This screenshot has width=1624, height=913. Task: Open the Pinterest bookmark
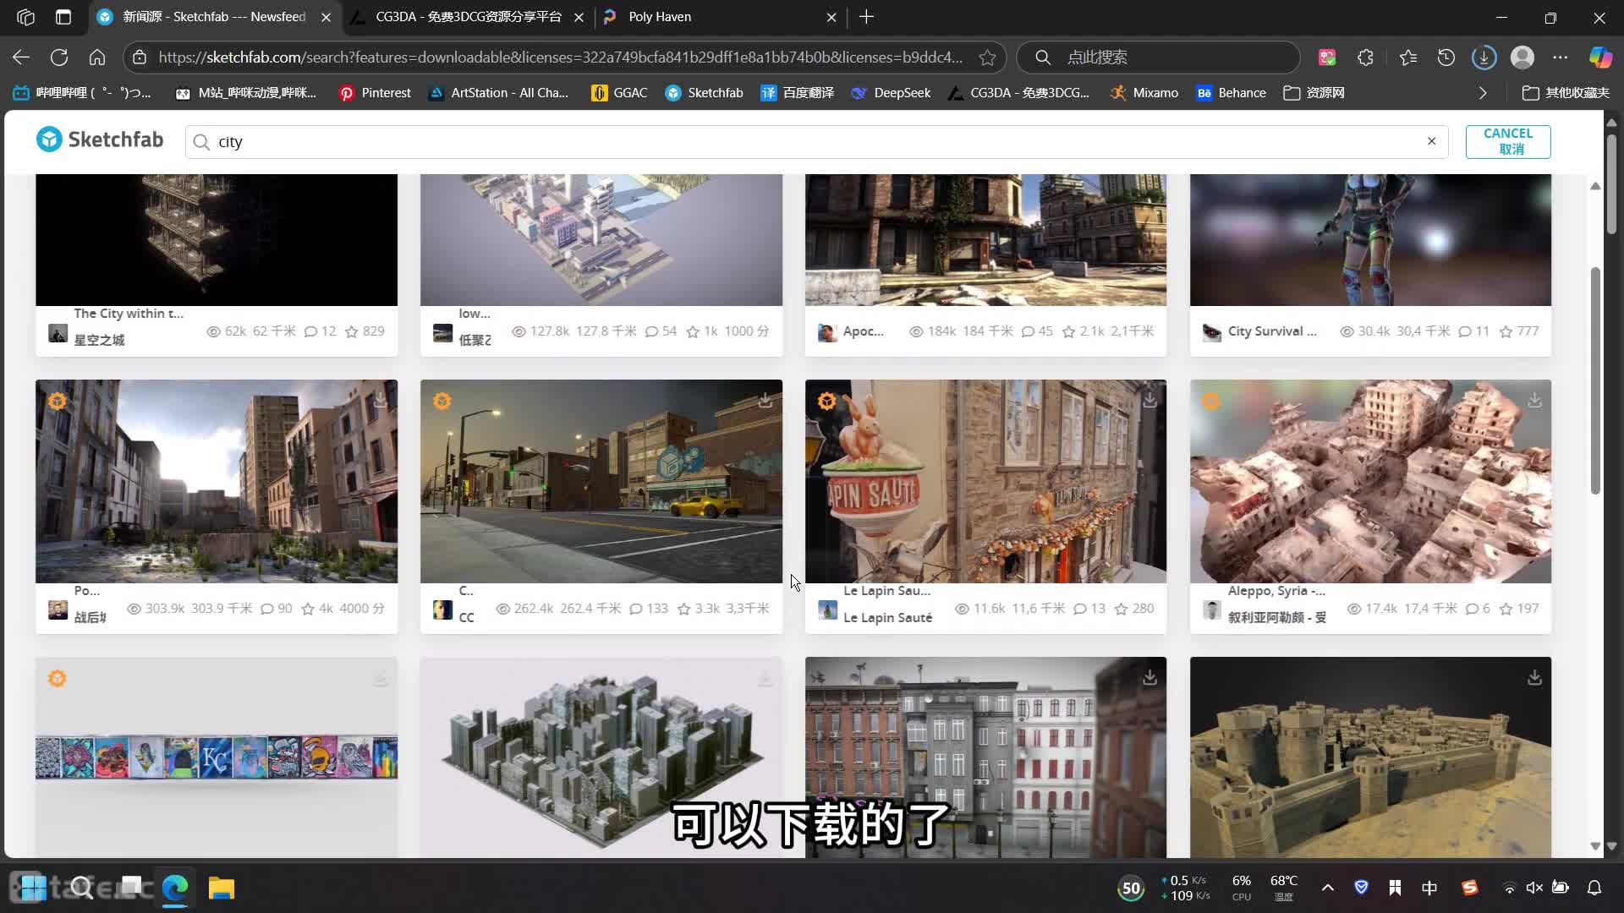pyautogui.click(x=375, y=93)
